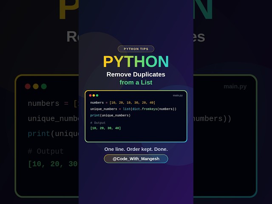Click the large red dot in the dimmed background window

coord(28,86)
